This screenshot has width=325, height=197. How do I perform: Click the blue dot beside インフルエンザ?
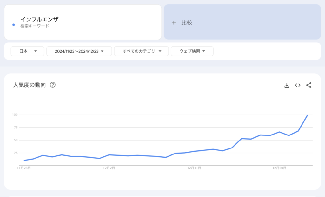[13, 25]
